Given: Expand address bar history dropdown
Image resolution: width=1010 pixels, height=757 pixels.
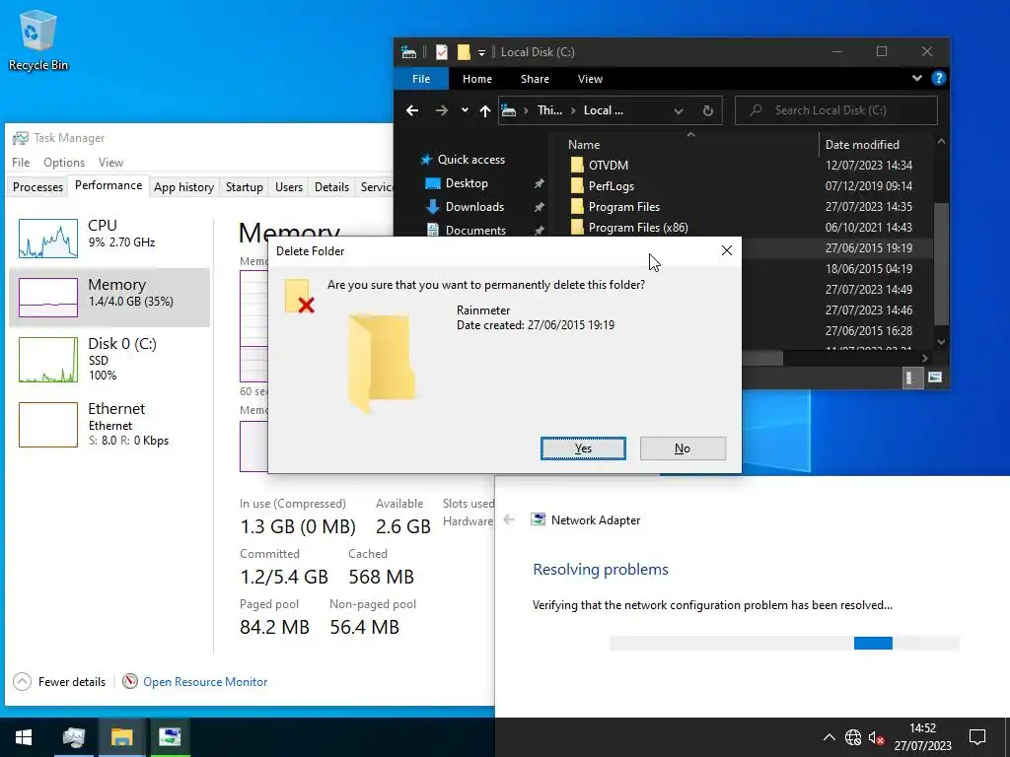Looking at the screenshot, I should point(679,110).
